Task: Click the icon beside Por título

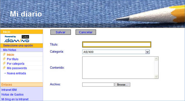Action: [x=4, y=59]
